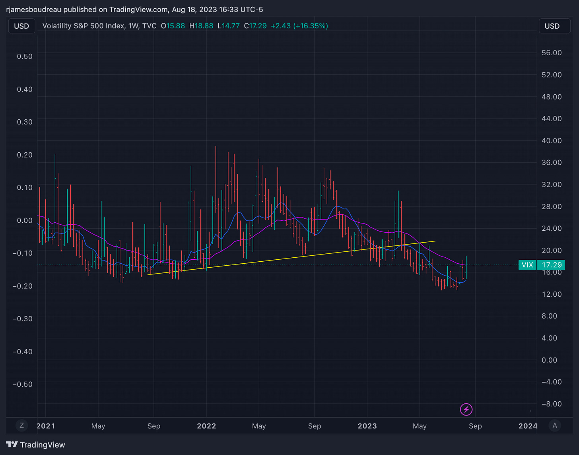
Task: Click the 2022 label on time axis
Action: (206, 426)
